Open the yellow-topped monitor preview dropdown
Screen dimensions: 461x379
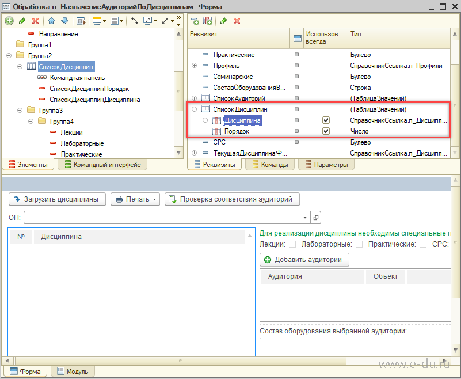(99, 21)
